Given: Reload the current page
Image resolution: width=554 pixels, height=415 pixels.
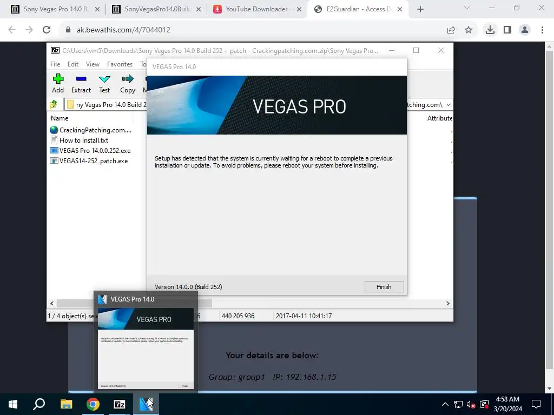Looking at the screenshot, I should [x=47, y=30].
